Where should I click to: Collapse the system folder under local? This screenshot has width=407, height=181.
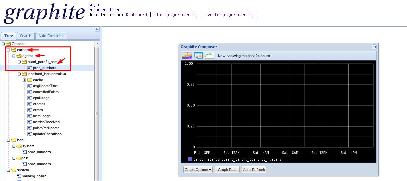point(14,146)
